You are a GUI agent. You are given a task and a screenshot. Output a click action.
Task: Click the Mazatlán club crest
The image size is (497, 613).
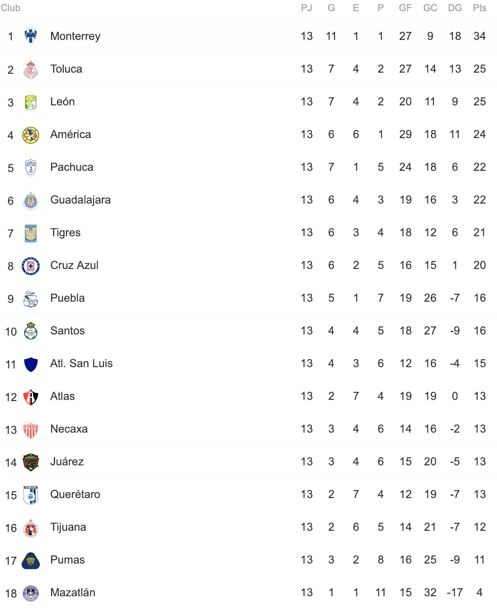coord(31,593)
